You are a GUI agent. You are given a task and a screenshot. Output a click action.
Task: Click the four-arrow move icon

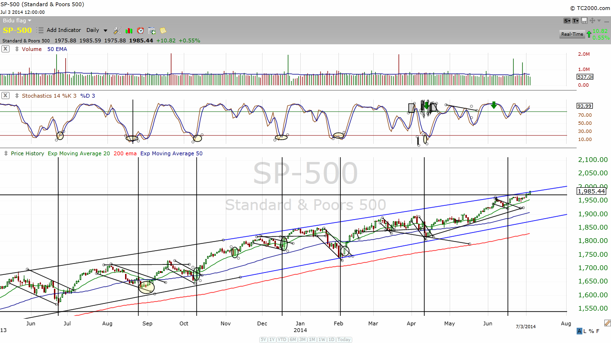[592, 20]
